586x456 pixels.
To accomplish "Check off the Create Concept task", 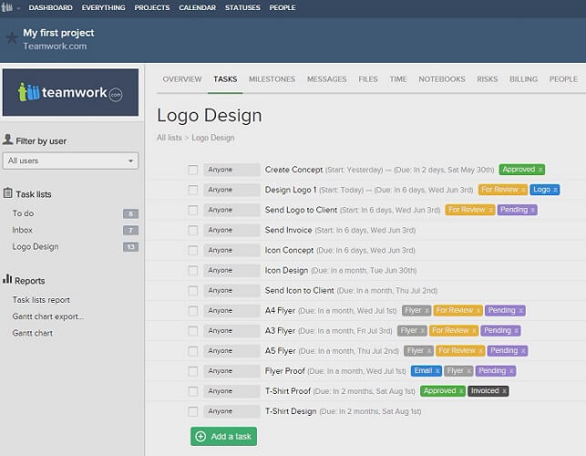I will click(x=192, y=170).
